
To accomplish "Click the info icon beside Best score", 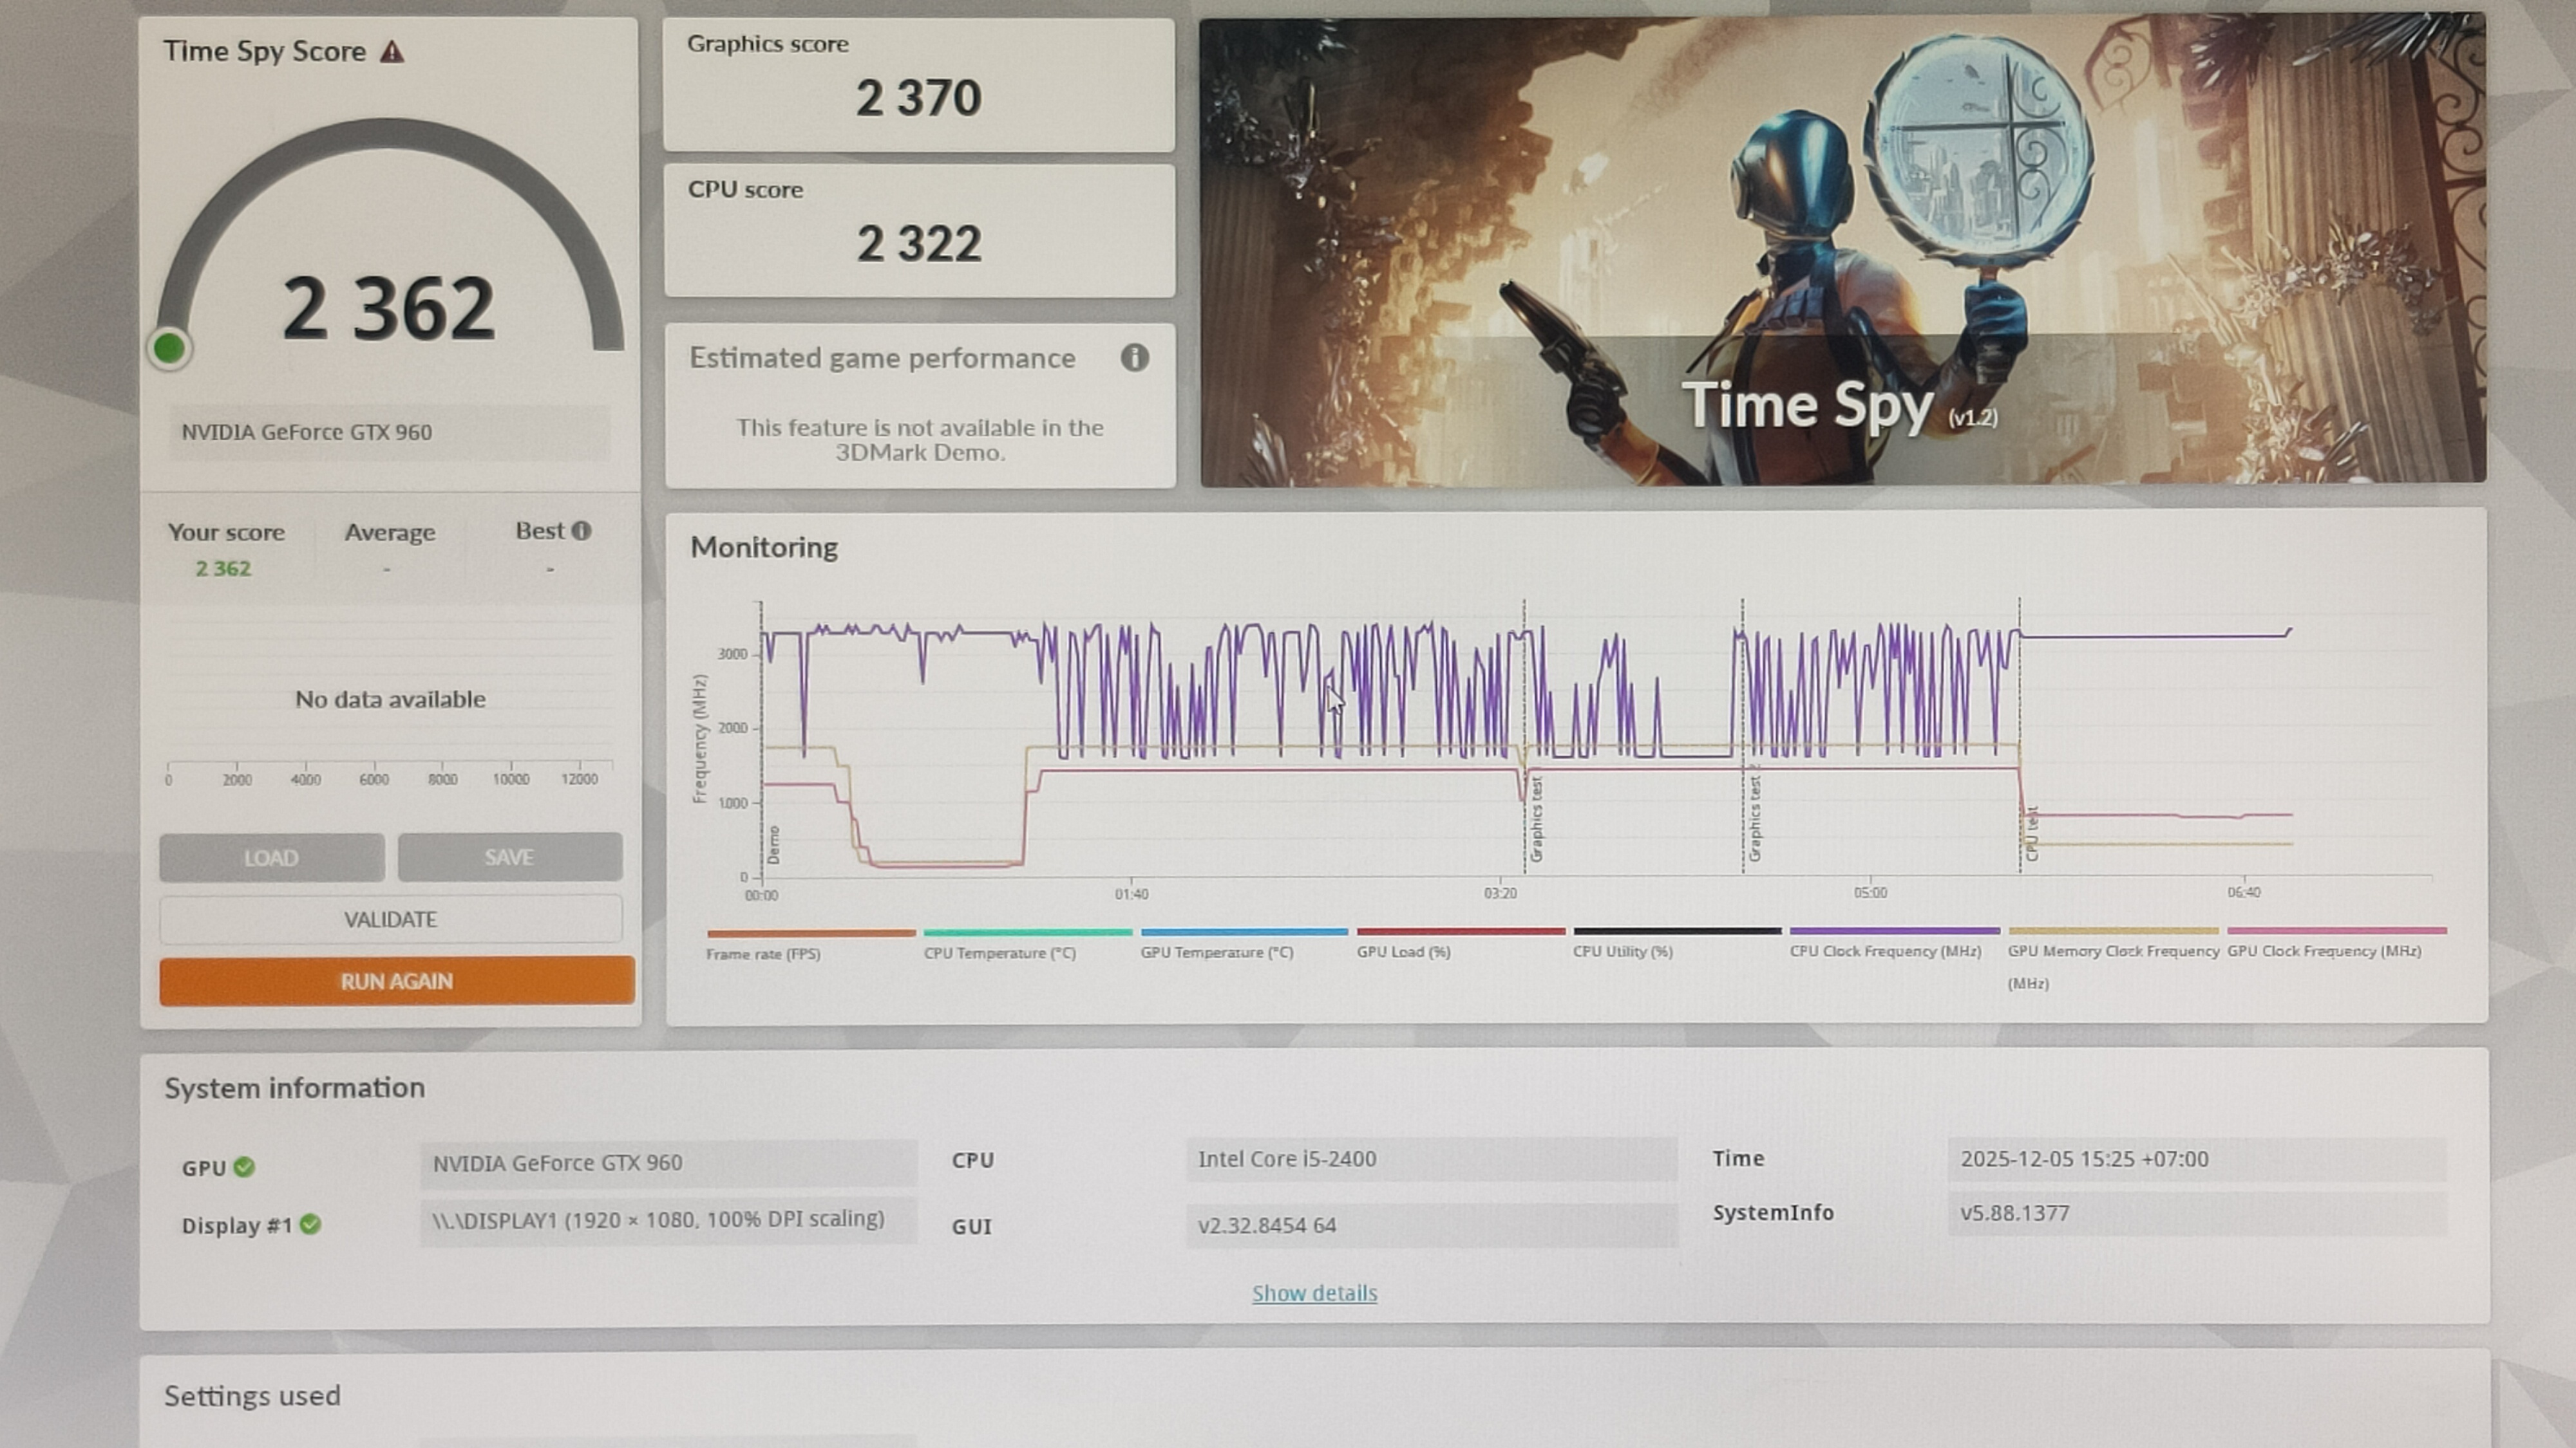I will click(581, 531).
